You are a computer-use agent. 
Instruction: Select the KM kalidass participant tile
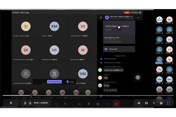(x=54, y=26)
